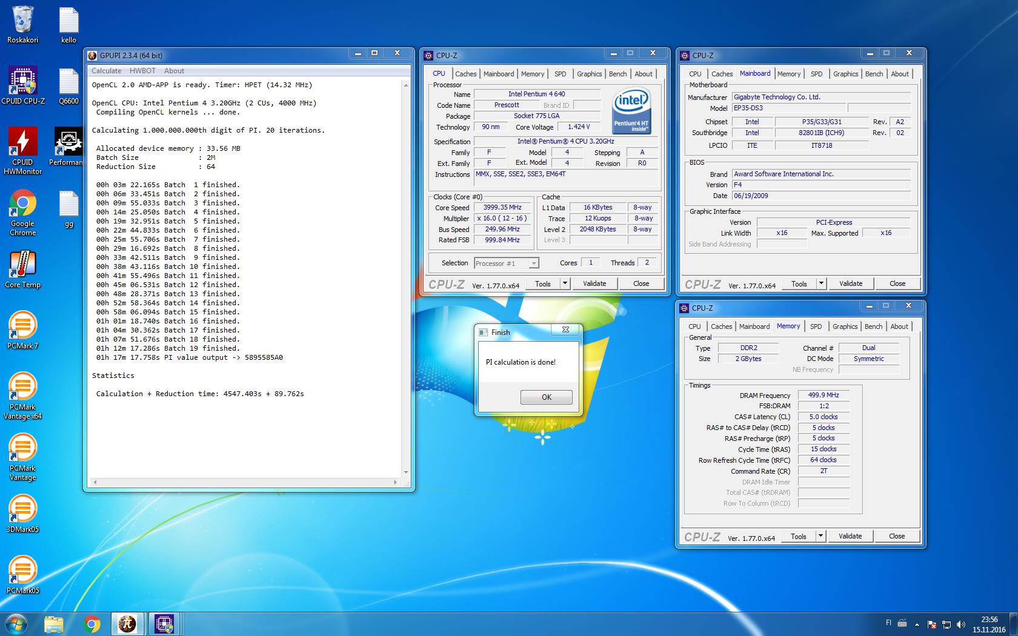Open Bench tab in Memory CPU-Z window
Viewport: 1018px width, 636px height.
pos(873,326)
